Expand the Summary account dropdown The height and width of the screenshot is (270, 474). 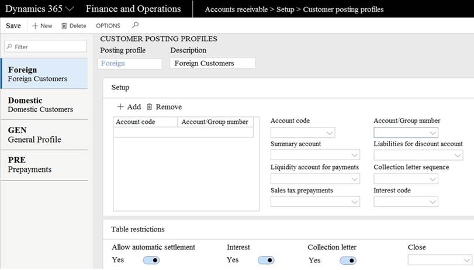(x=354, y=155)
